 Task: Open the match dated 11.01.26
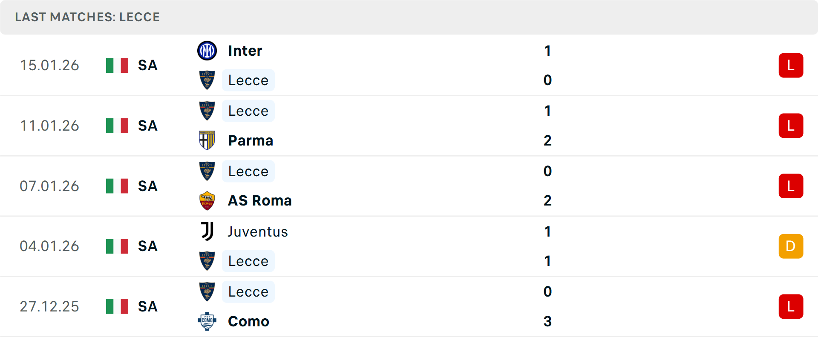[x=409, y=126]
